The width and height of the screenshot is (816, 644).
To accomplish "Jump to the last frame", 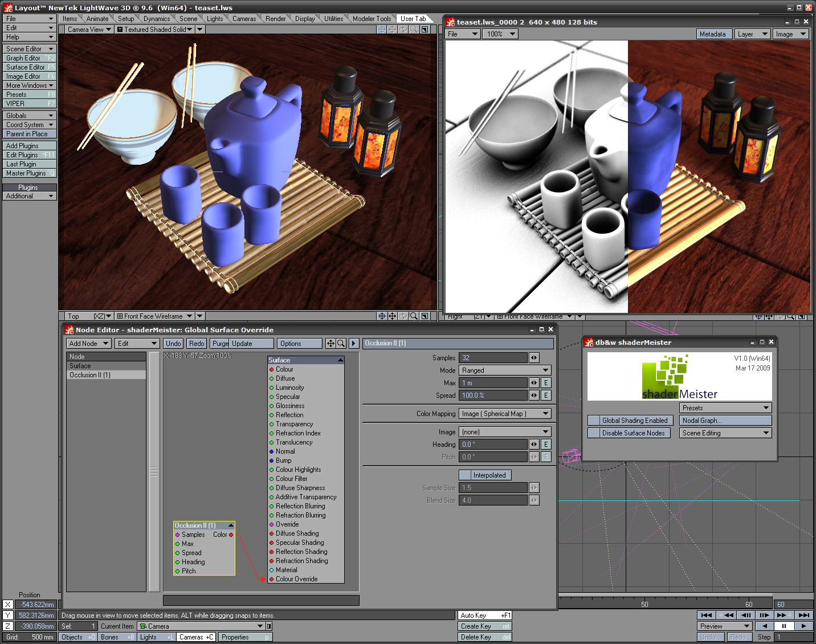I will (803, 615).
